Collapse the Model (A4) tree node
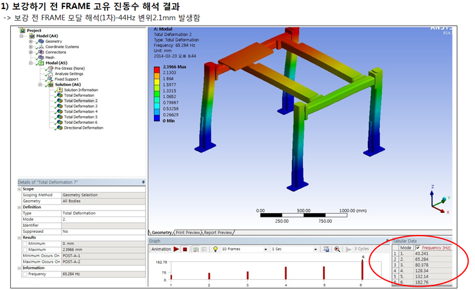Image resolution: width=475 pixels, height=290 pixels. (x=21, y=36)
